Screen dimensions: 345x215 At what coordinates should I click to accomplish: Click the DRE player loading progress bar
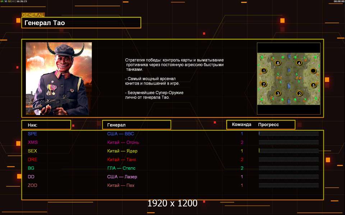click(289, 159)
